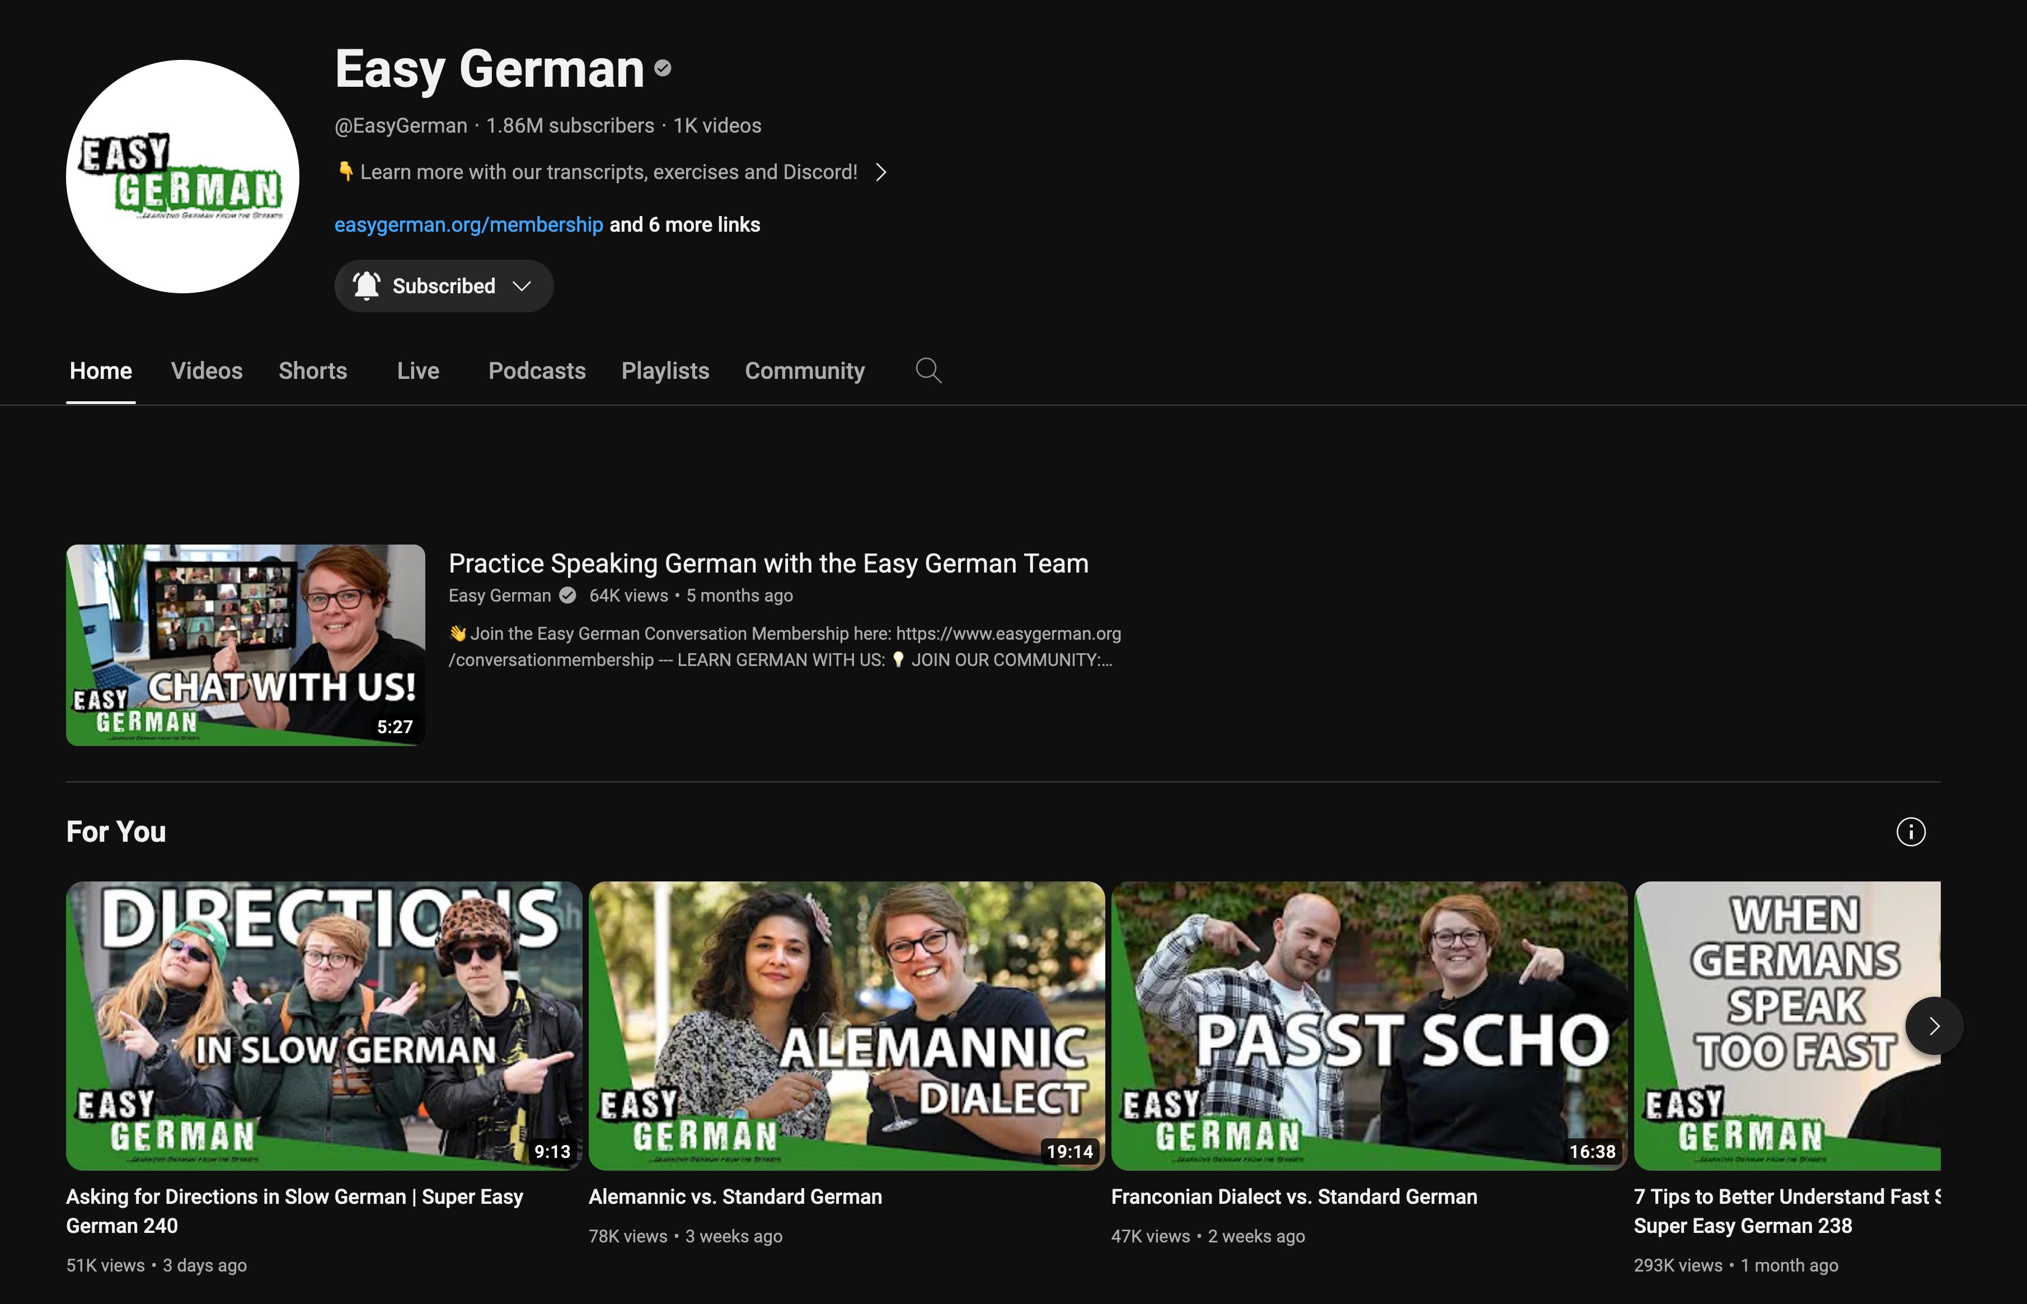Click '47K views' under Franconian video
The image size is (2027, 1304).
click(x=1150, y=1236)
